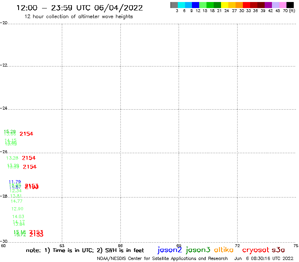Viewport: 299px width, 262px height.
Task: Click the latitude axis label '-30'
Action: (4, 241)
